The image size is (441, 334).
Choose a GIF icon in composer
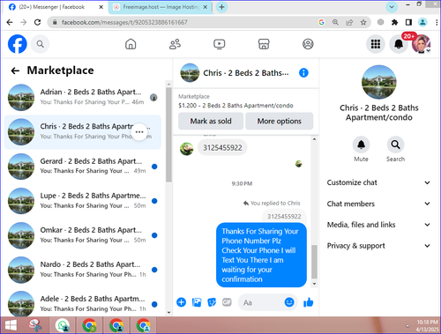[x=227, y=302]
